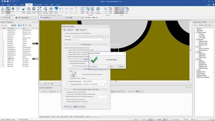215x121 pixels.
Task: Open the Copper Geometry check
Action: pos(45,10)
